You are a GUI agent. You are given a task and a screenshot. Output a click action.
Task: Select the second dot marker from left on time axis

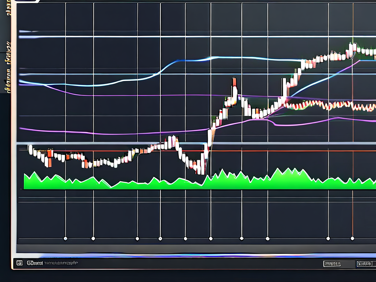(x=93, y=238)
